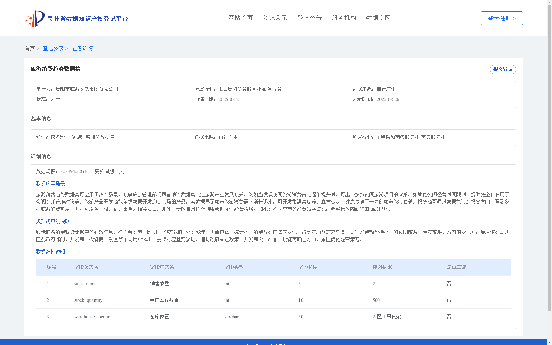
Task: Click the 数据结构说明 section heading
Action: [x=50, y=252]
